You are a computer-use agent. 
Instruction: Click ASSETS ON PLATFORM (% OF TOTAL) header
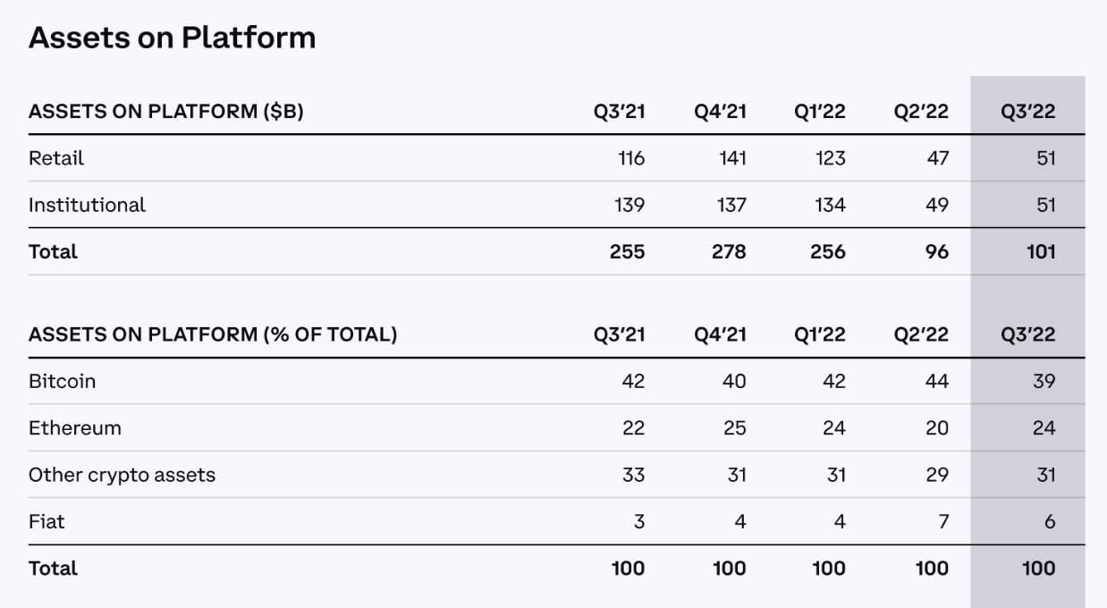pyautogui.click(x=213, y=334)
